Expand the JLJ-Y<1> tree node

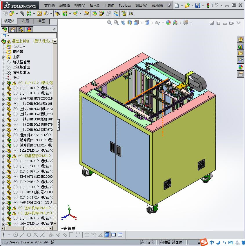click(3, 84)
